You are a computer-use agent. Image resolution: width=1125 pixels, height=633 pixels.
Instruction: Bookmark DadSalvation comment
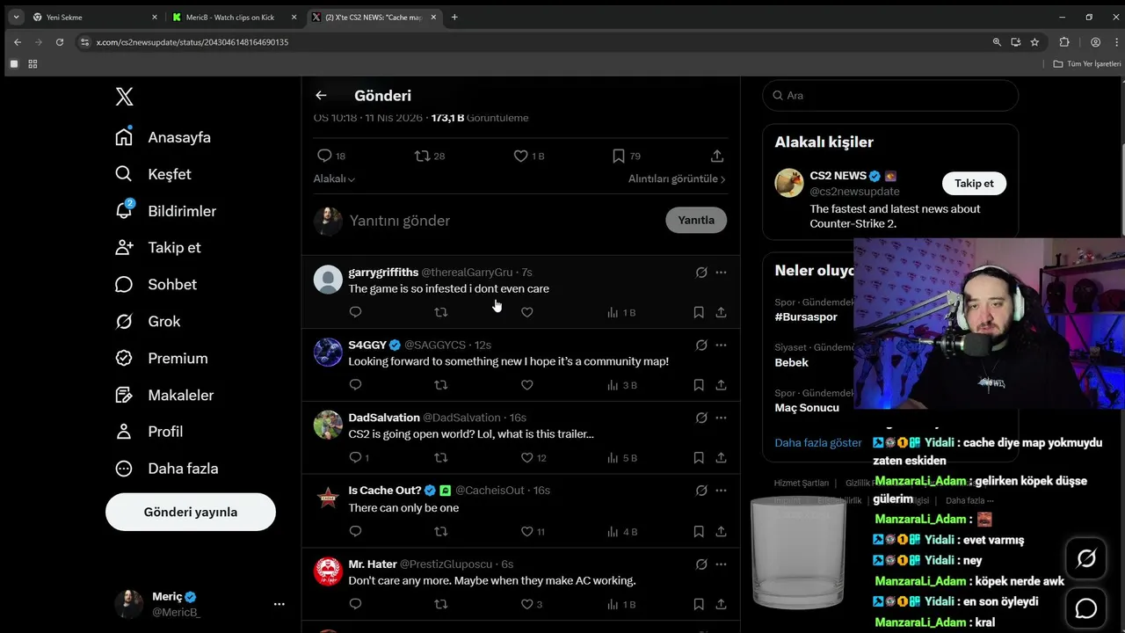point(699,458)
